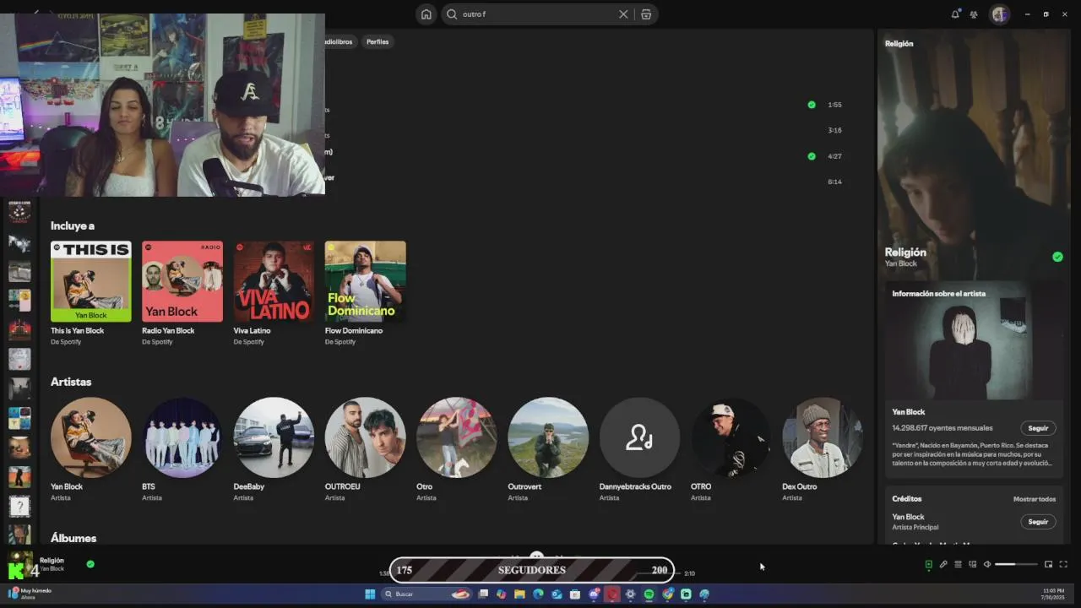Open the Outrovert artist circle
This screenshot has height=608, width=1081.
click(548, 437)
